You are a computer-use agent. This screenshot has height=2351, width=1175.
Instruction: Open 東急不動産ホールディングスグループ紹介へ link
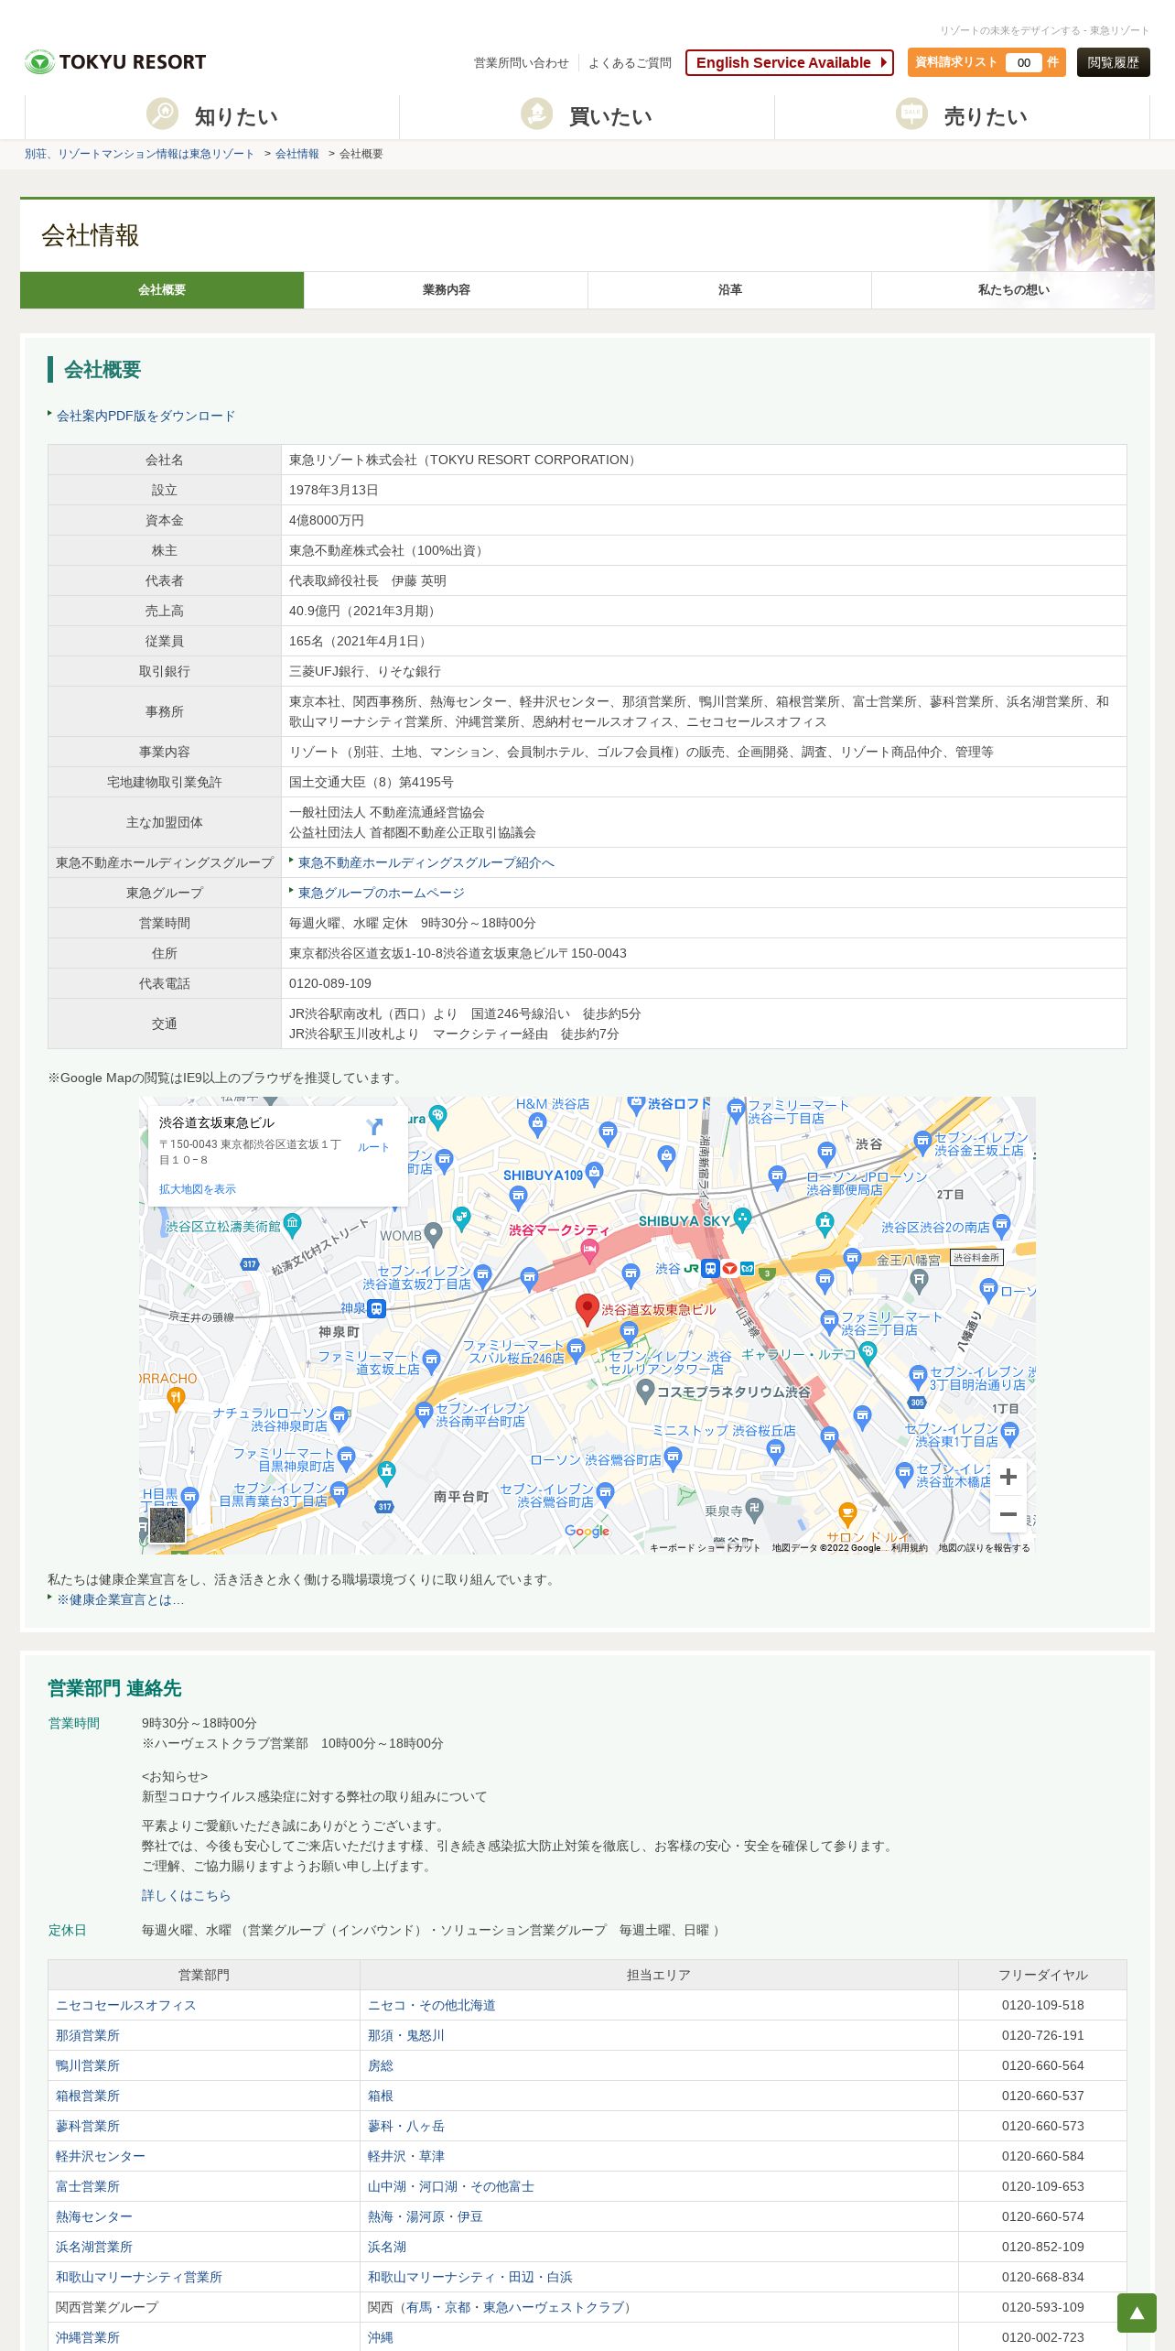click(426, 862)
